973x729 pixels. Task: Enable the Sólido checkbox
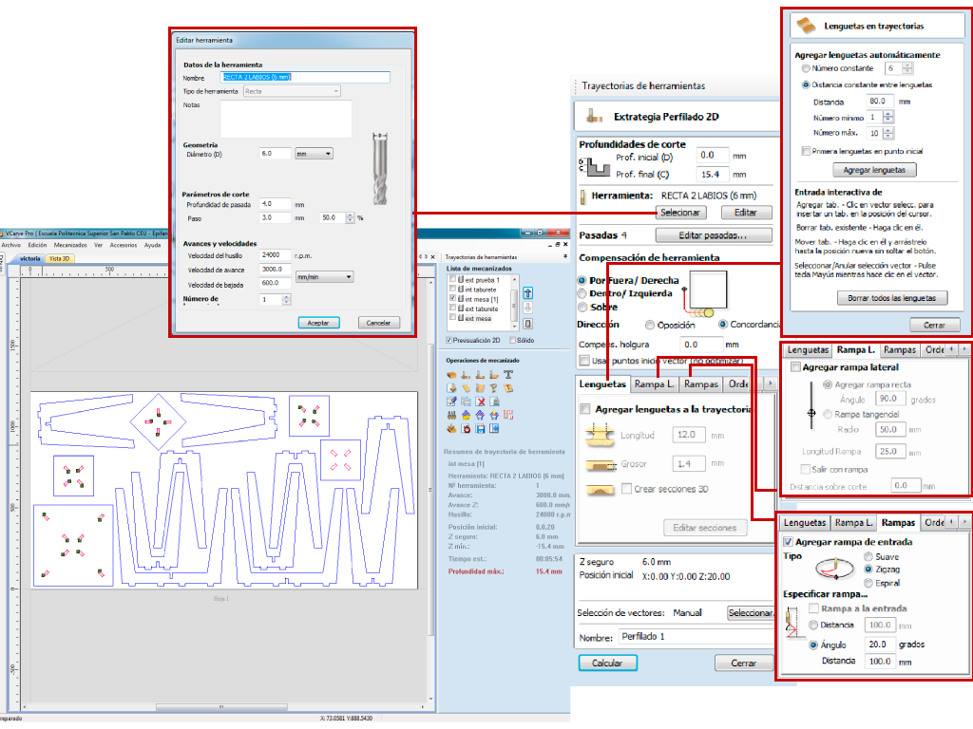pyautogui.click(x=512, y=341)
